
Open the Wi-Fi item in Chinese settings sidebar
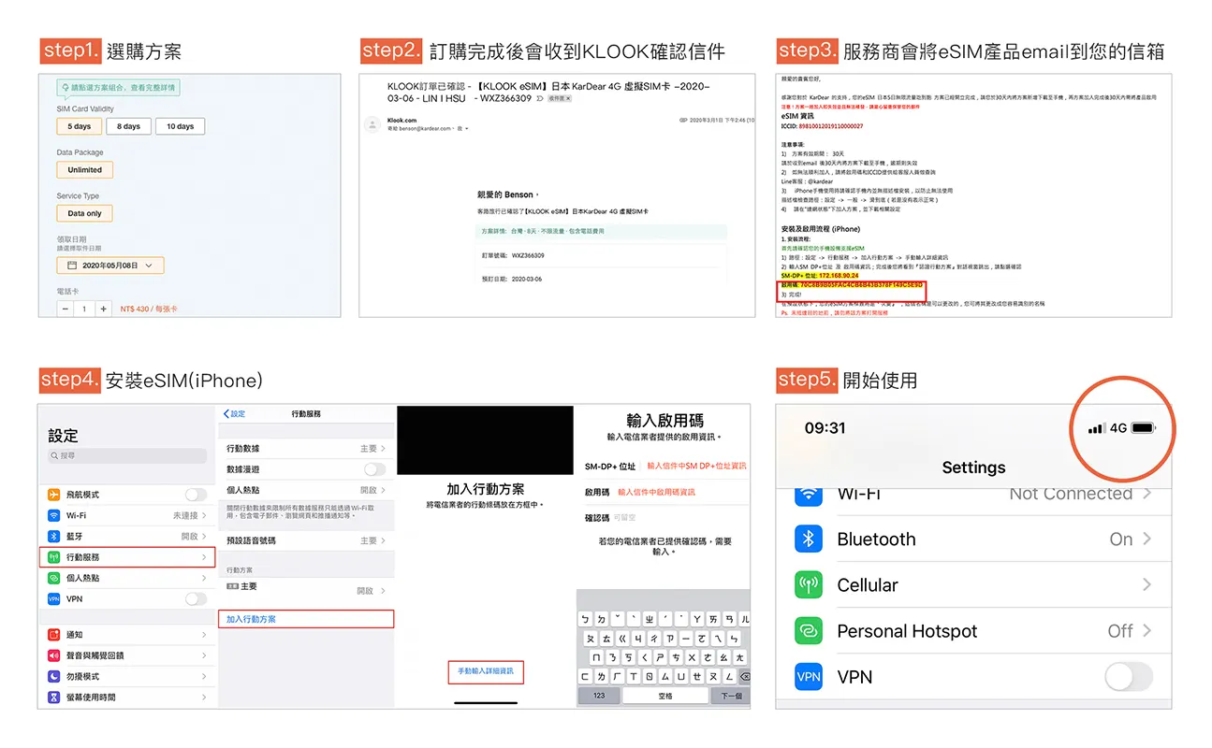pos(127,515)
